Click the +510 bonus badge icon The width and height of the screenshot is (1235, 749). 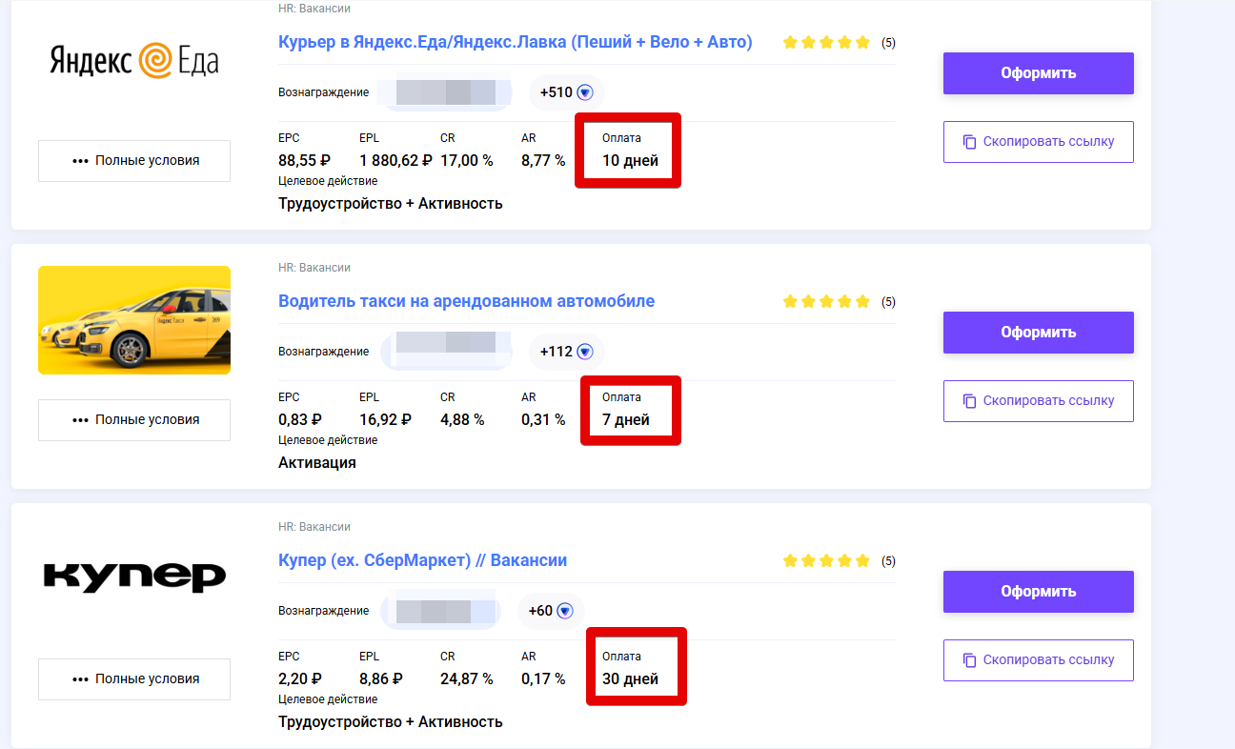pos(585,92)
